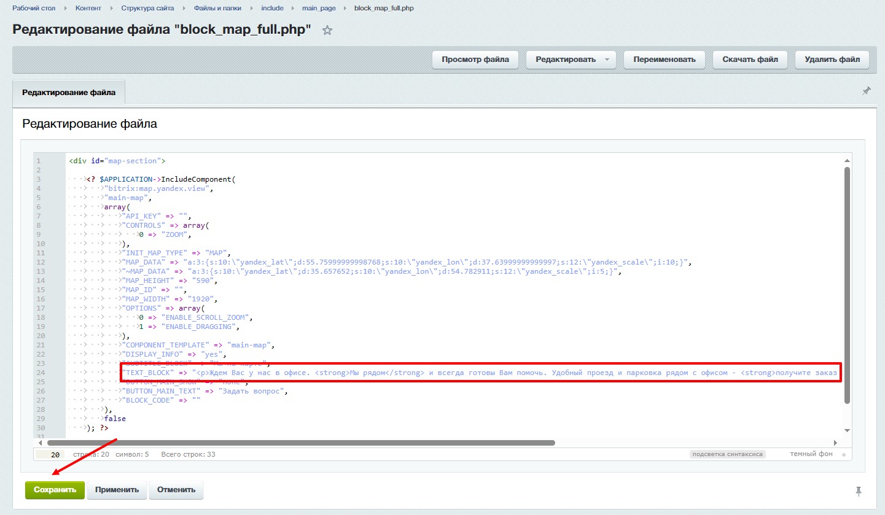This screenshot has height=515, width=885.
Task: Click the vertical scrollbar up arrow
Action: point(847,160)
